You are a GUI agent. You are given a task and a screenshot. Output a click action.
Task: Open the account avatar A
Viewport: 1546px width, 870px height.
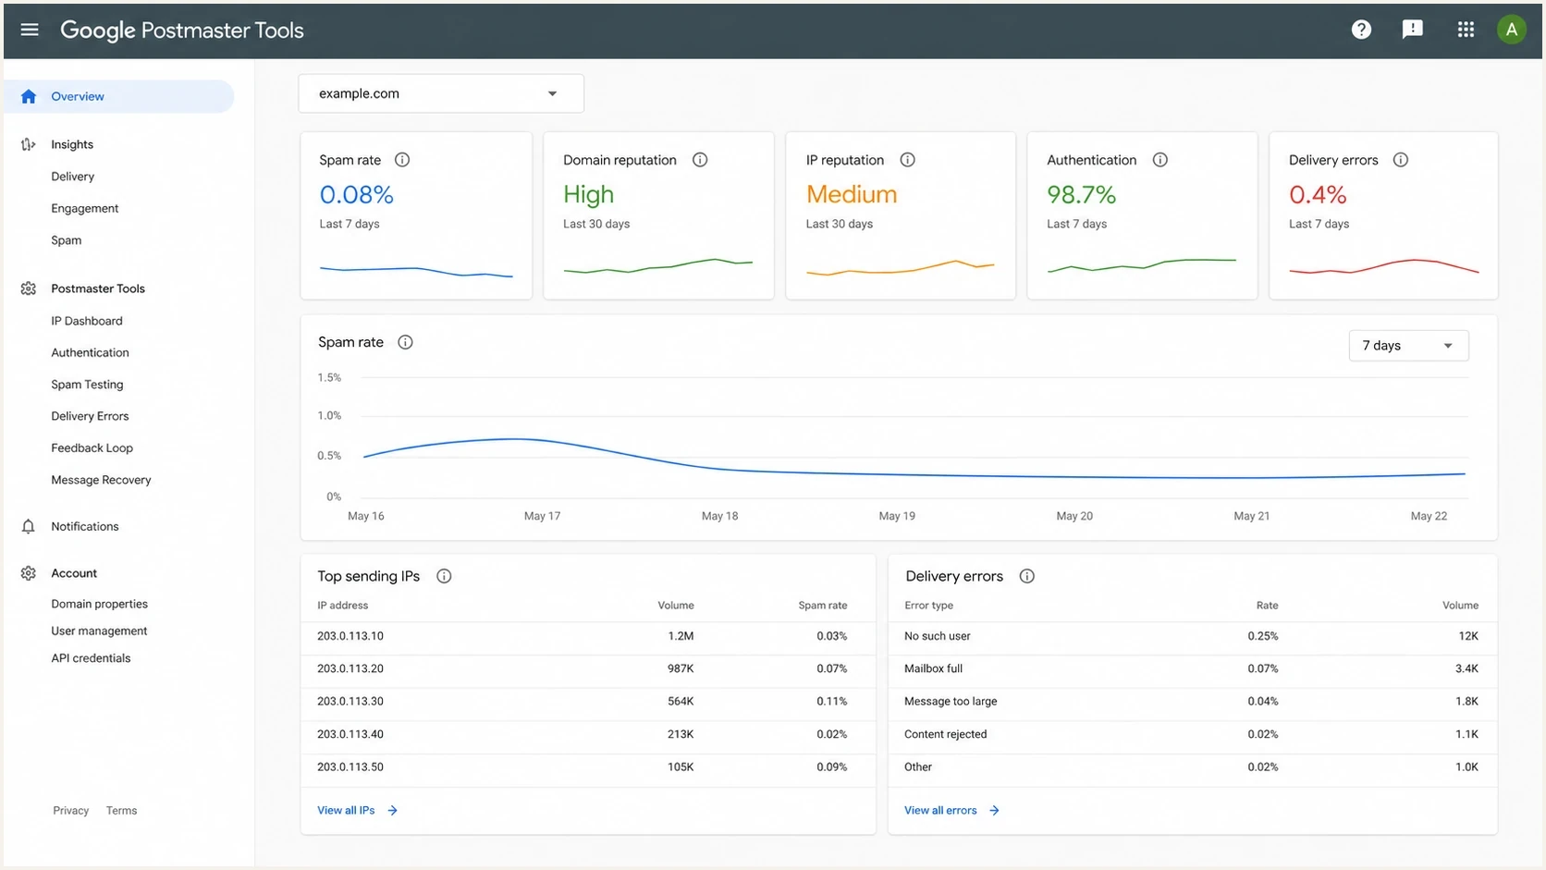tap(1512, 30)
